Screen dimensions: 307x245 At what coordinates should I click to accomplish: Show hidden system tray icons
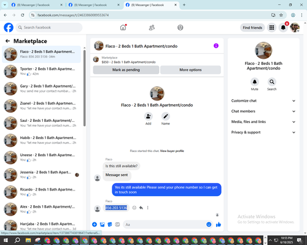click(270, 240)
